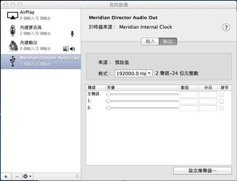
Task: Open the gear action menu
Action: coord(27,176)
